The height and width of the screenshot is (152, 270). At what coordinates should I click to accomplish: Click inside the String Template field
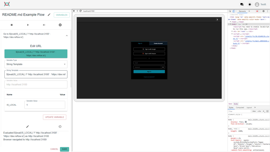[x=35, y=74]
